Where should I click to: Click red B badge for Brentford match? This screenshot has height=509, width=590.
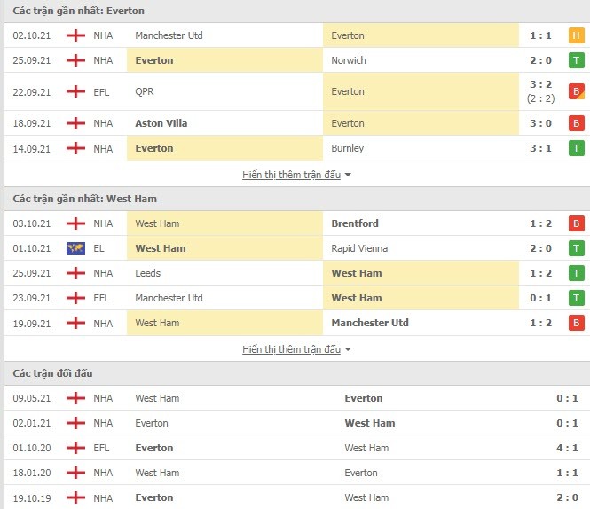(x=576, y=223)
